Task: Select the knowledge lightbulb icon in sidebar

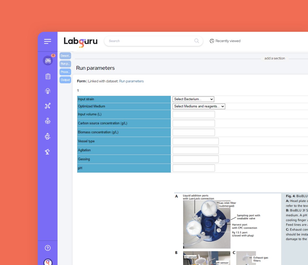Action: (48, 91)
